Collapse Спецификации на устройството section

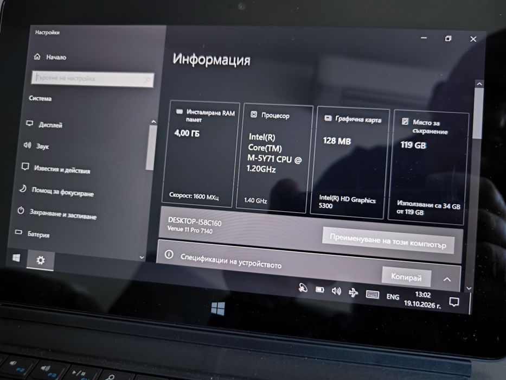(447, 279)
